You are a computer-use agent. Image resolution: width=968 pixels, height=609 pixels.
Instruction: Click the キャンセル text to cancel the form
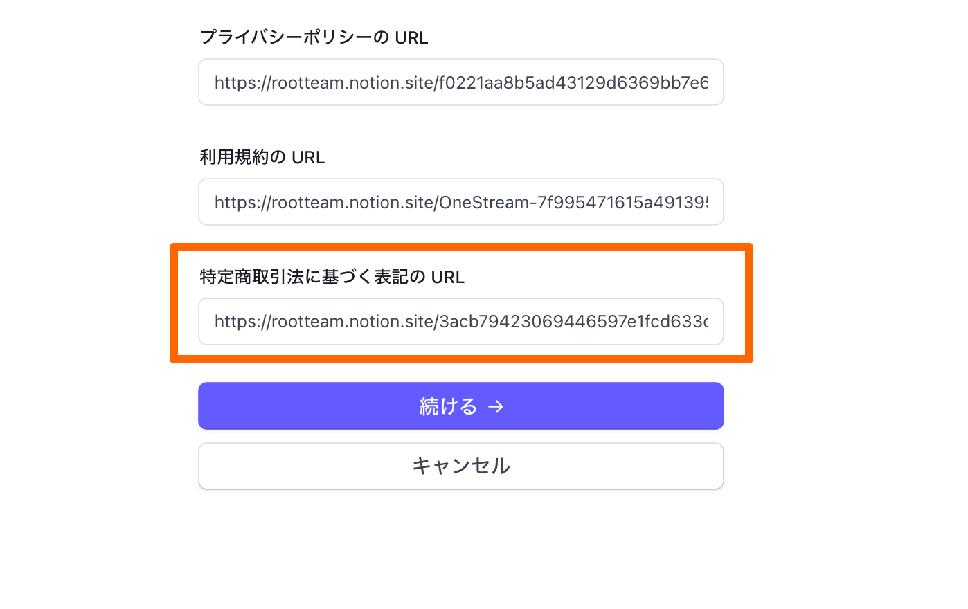coord(461,466)
